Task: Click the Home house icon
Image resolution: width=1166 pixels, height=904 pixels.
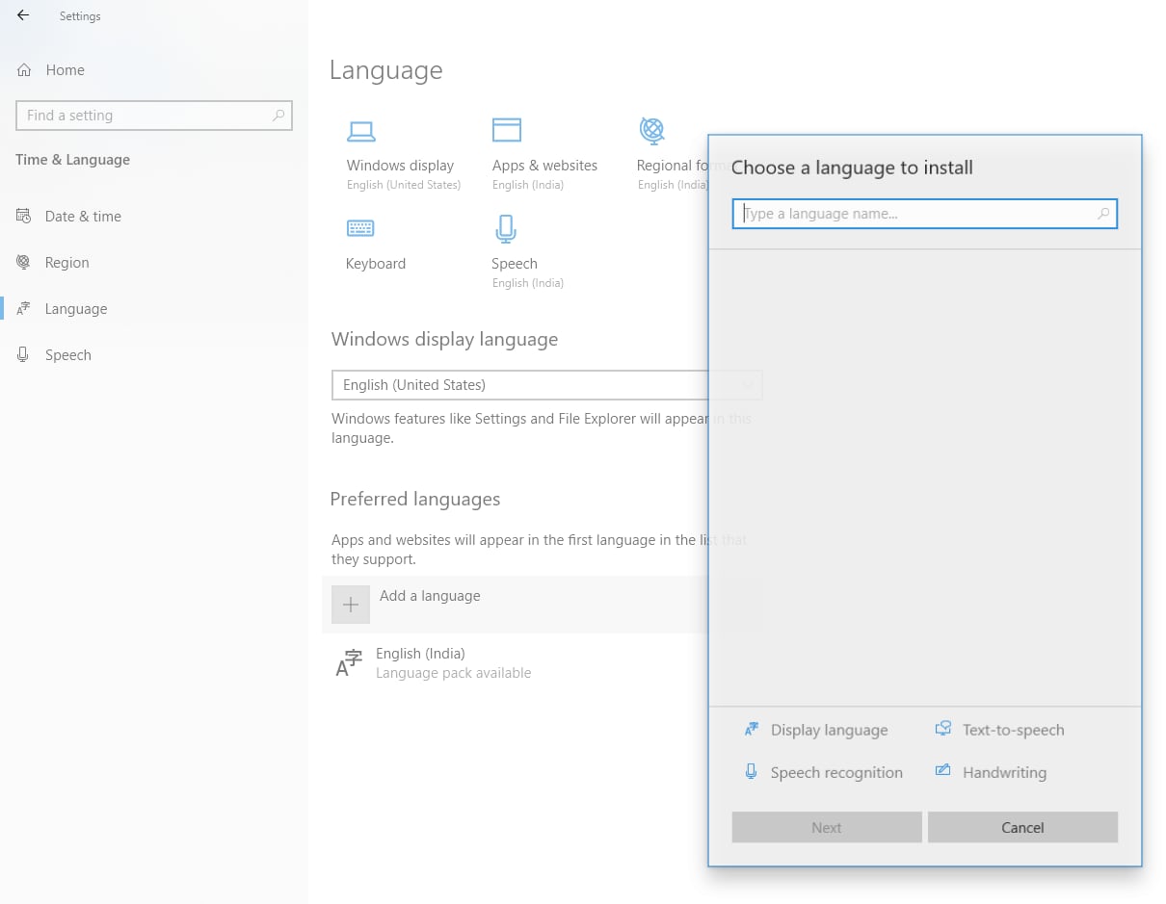Action: tap(24, 70)
